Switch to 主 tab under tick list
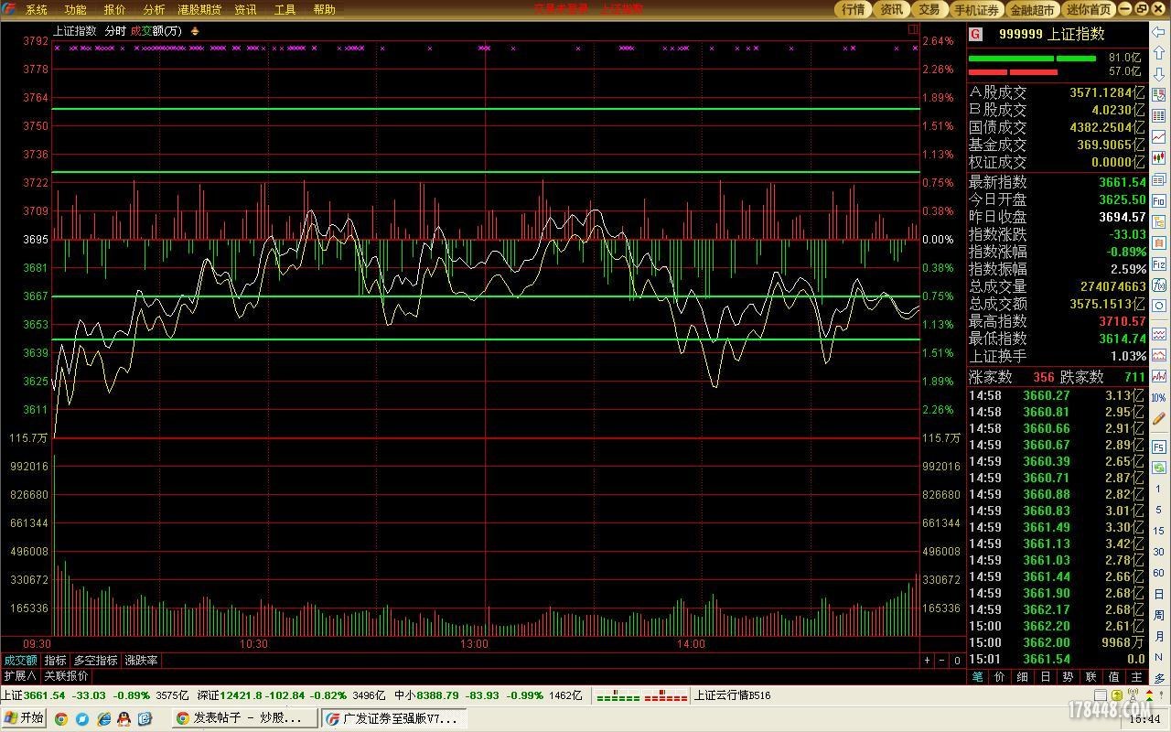 pos(1135,677)
